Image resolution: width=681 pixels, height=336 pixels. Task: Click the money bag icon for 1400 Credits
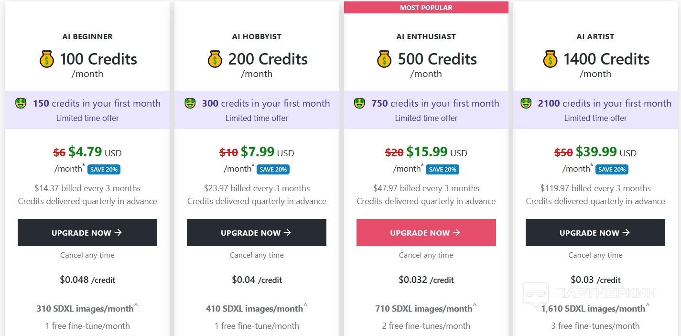click(x=551, y=59)
